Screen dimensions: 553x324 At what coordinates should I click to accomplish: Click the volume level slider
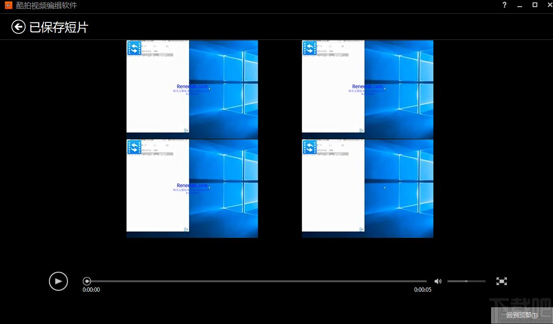click(466, 281)
